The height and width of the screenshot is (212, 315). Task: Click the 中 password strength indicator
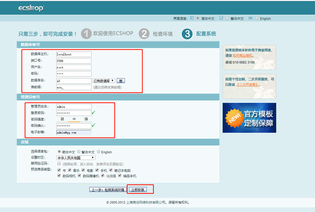click(74, 119)
